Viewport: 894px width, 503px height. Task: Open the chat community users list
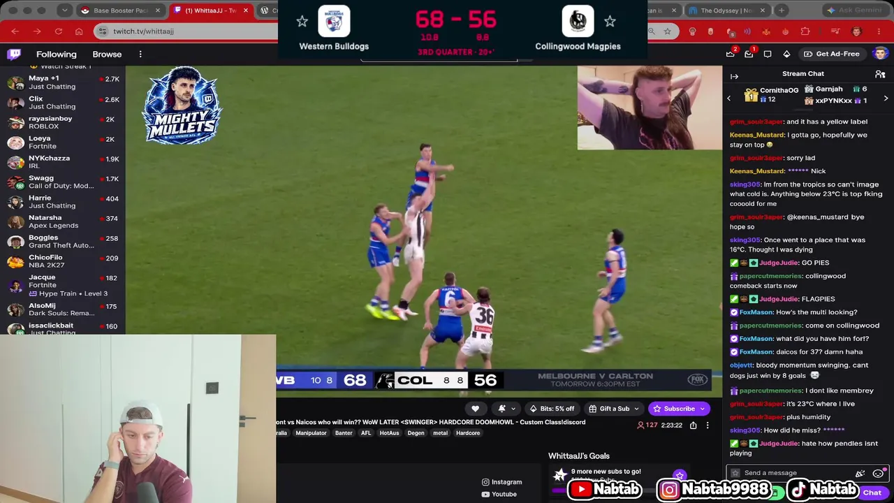[x=880, y=74]
